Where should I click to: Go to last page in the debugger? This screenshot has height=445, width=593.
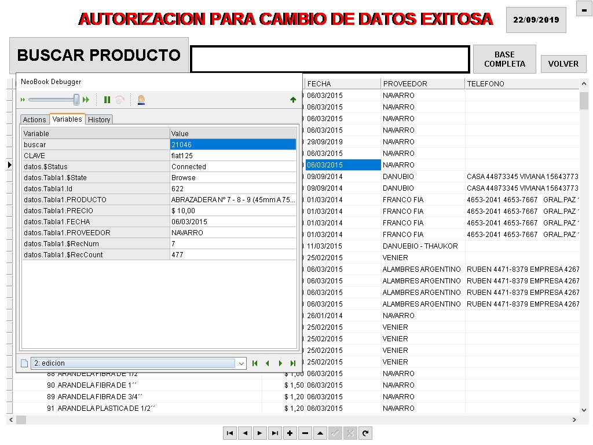(x=293, y=363)
